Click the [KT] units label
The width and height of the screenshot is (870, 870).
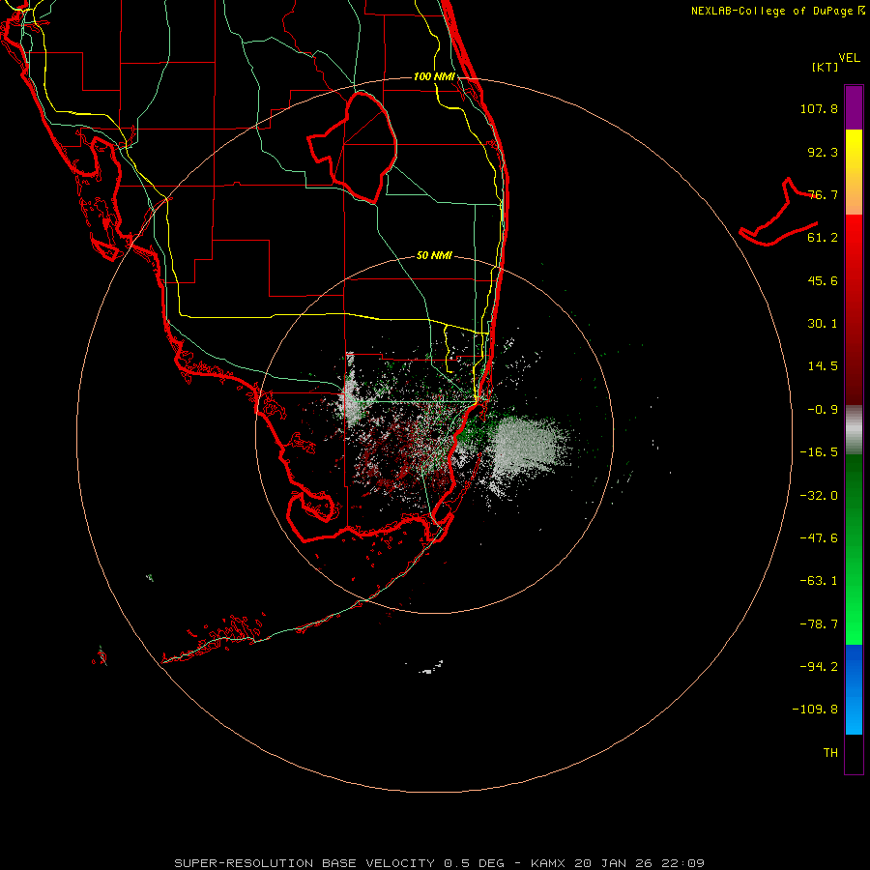point(826,68)
